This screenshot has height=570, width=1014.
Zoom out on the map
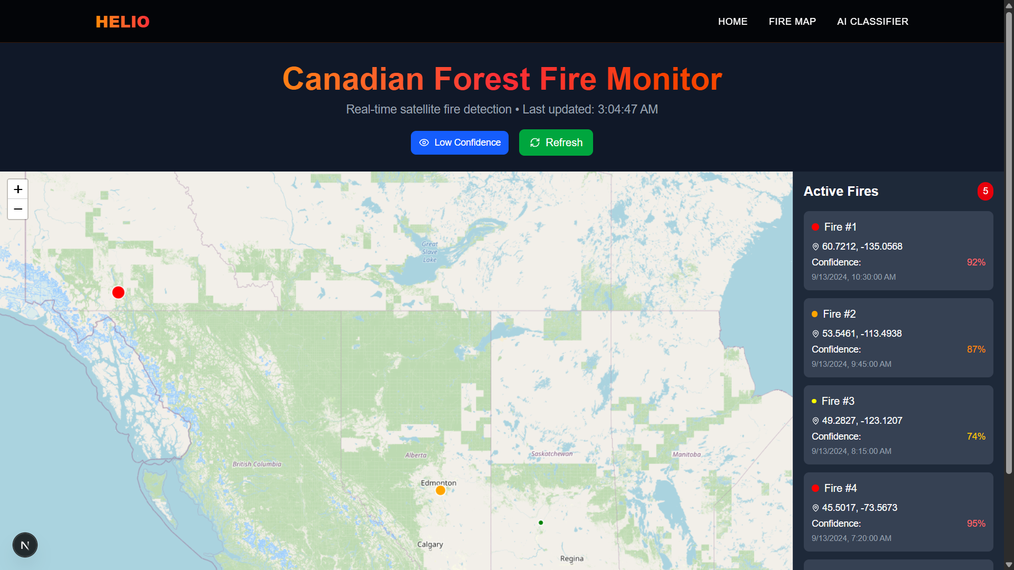[17, 210]
